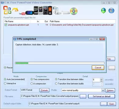The width and height of the screenshot is (119, 109).
Task: Click the green conversion progress bar
Action: point(60,63)
